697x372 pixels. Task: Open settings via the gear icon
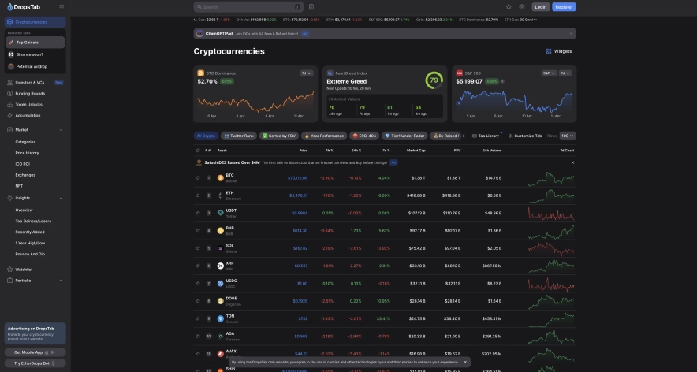521,7
